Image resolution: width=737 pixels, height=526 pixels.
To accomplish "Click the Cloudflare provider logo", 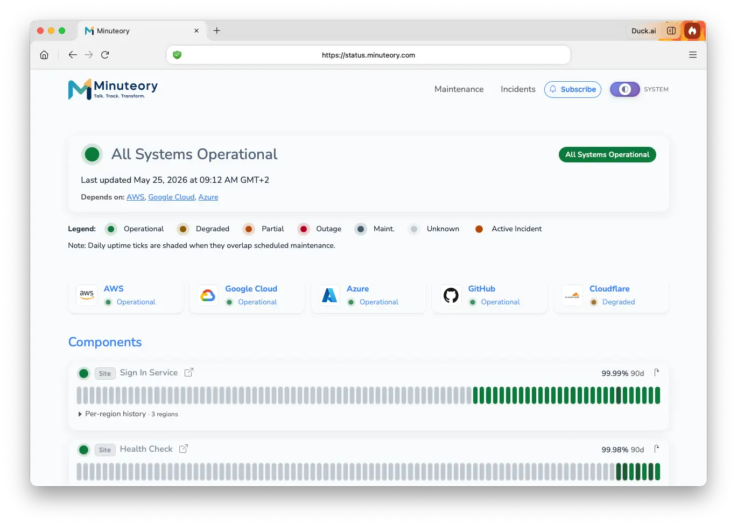I will [572, 295].
